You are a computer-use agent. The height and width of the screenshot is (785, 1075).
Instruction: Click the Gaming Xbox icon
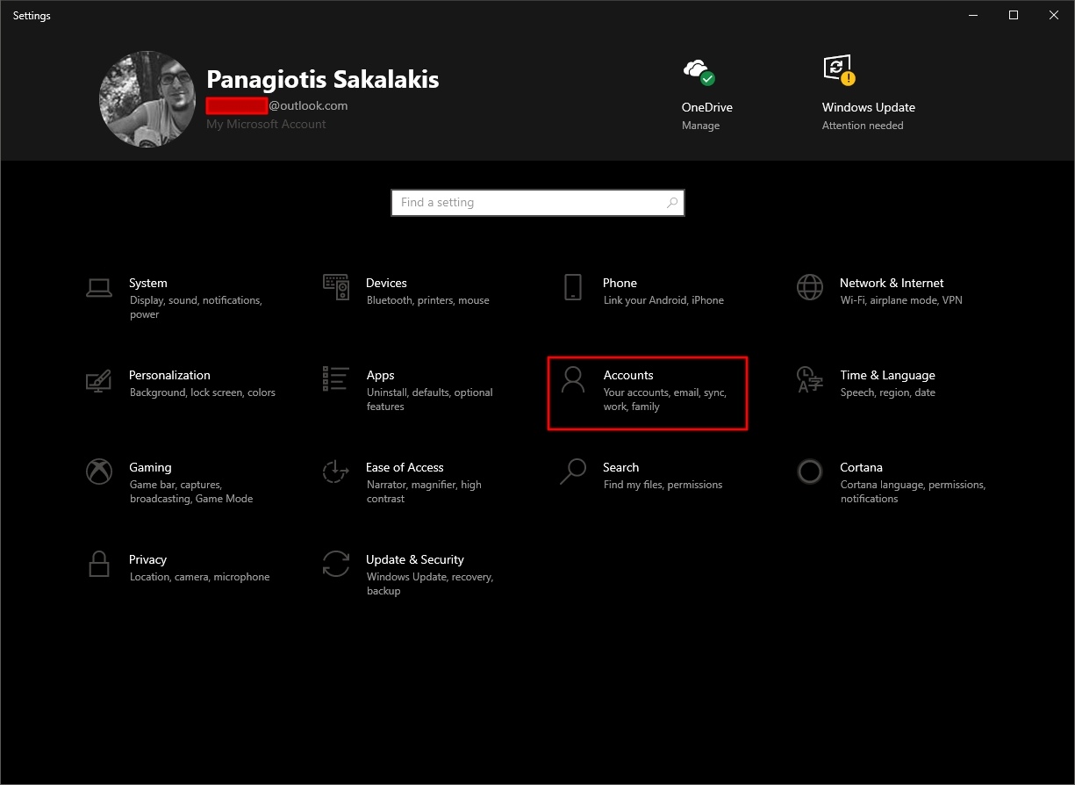click(x=99, y=472)
